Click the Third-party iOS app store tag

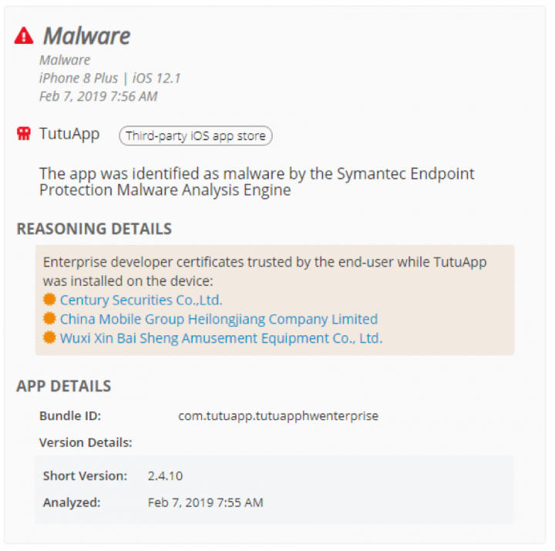pyautogui.click(x=196, y=136)
